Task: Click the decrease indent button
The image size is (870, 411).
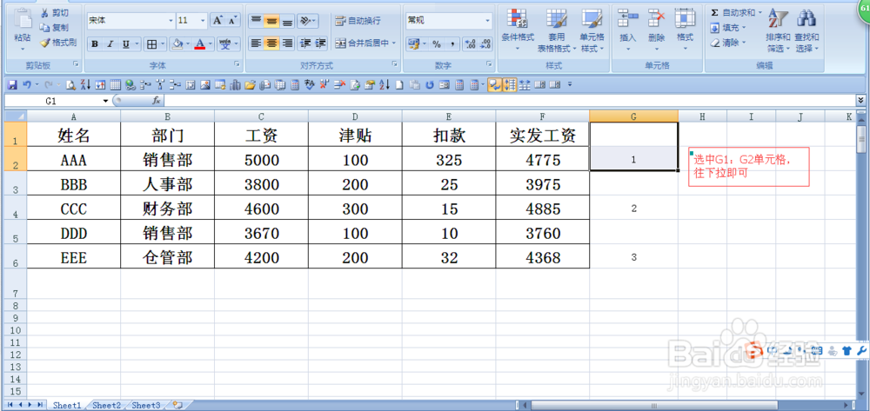Action: point(305,43)
